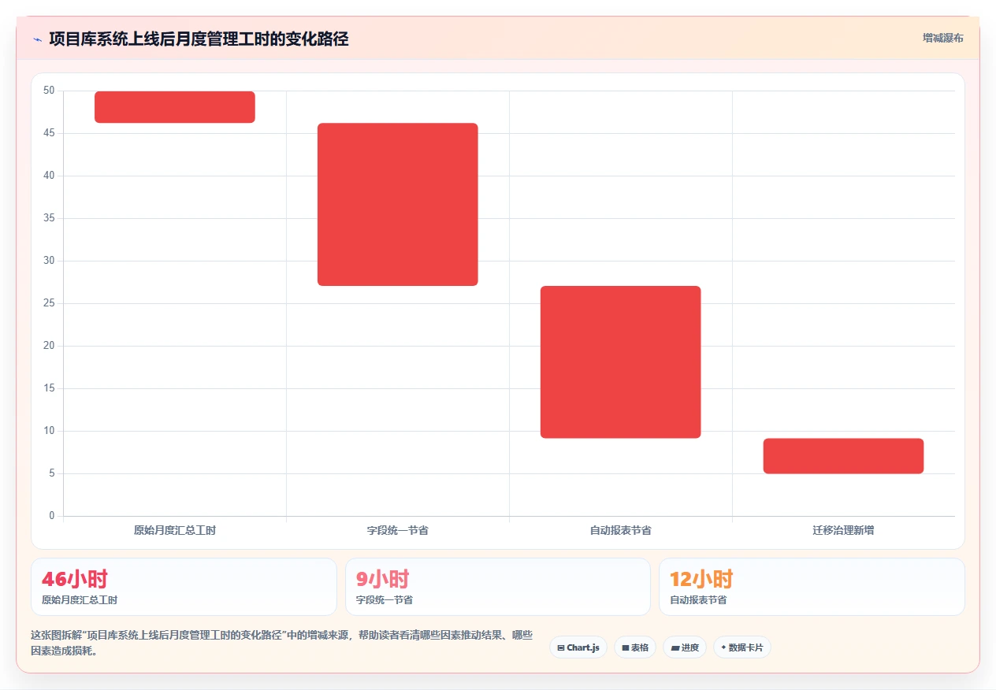
Task: Open the 9小时 data card
Action: (498, 587)
